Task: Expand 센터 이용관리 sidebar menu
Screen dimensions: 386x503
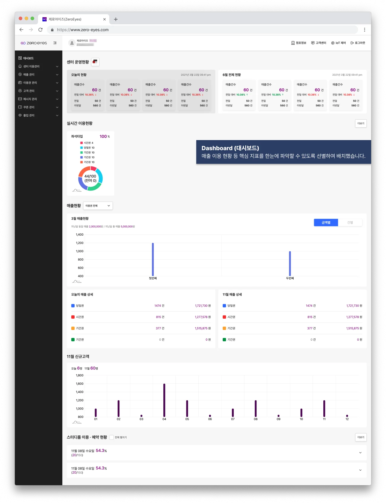Action: pos(38,66)
